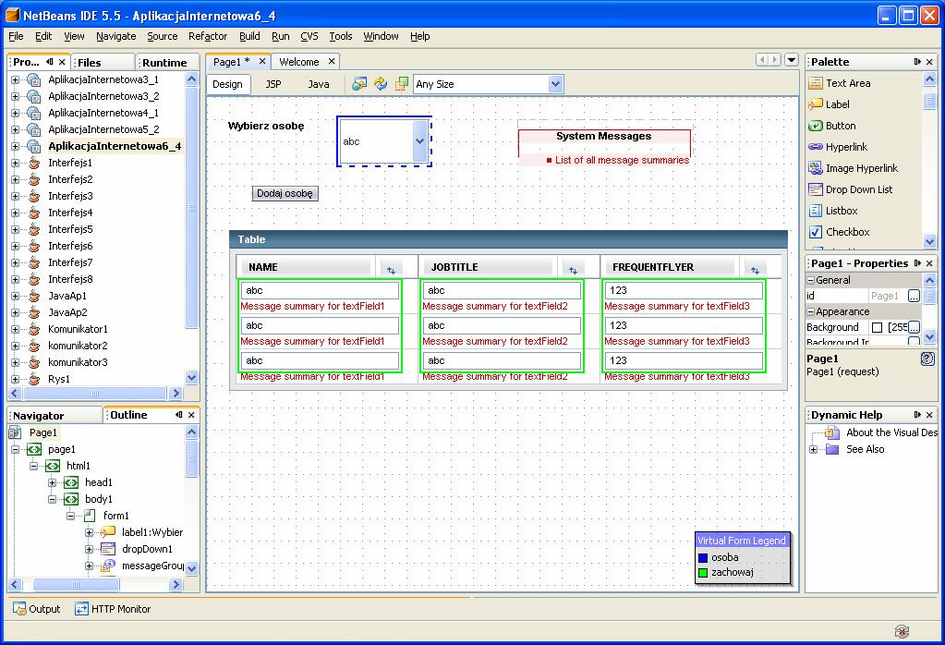
Task: Click the About the Visual Designer help icon
Action: 832,432
